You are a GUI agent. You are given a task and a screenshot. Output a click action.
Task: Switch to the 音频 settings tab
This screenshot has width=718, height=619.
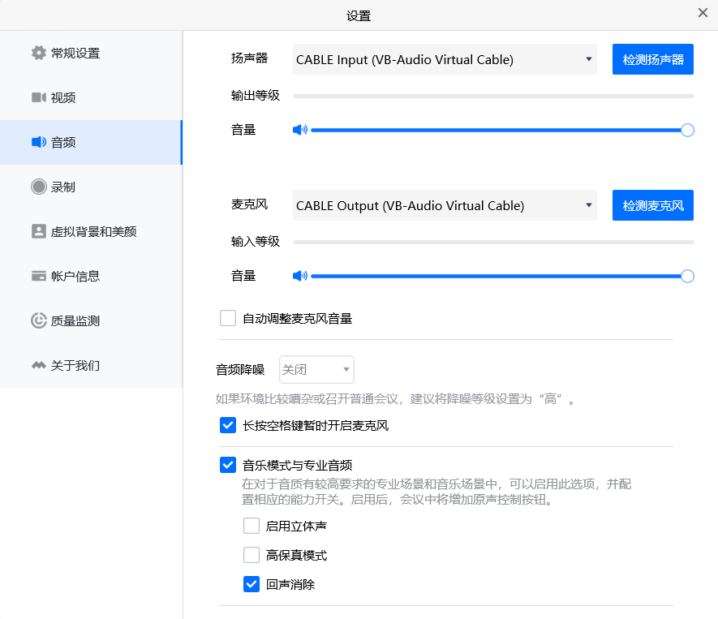[x=91, y=143]
